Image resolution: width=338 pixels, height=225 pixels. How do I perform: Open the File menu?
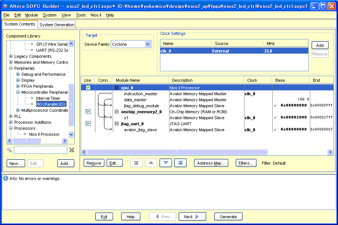pos(6,15)
